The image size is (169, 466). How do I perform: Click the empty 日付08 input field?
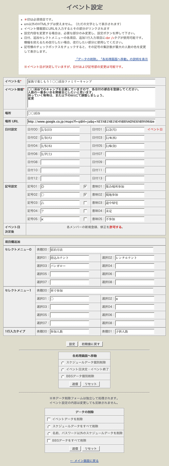60,162
